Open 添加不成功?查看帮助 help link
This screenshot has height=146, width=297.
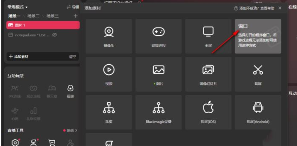tap(254, 8)
